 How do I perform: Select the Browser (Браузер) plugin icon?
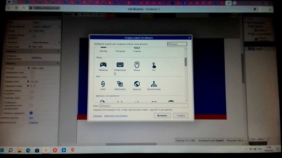pos(137,84)
